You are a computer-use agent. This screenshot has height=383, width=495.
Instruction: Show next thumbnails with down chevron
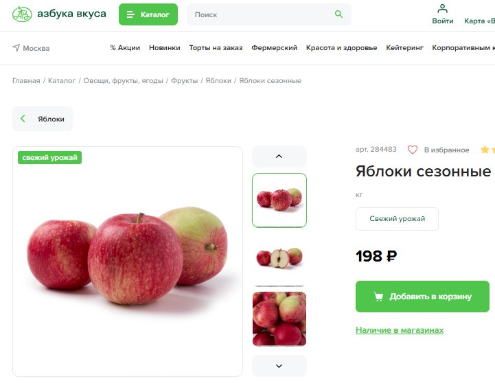point(279,366)
